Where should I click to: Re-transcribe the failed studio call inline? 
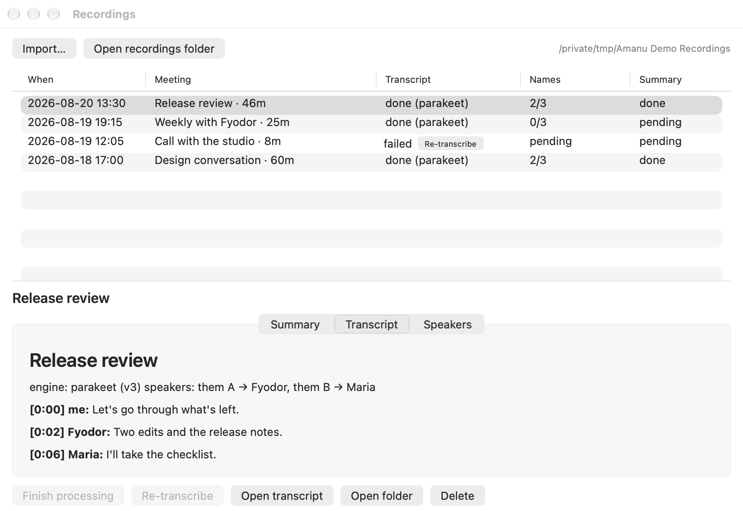(x=450, y=144)
